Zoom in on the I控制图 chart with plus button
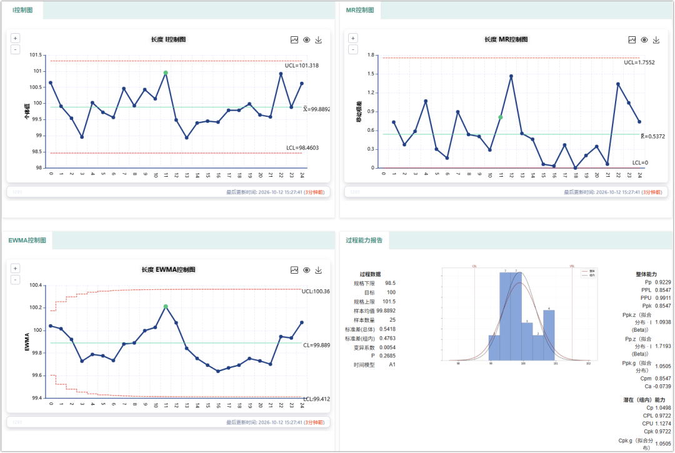The width and height of the screenshot is (675, 453). click(16, 38)
